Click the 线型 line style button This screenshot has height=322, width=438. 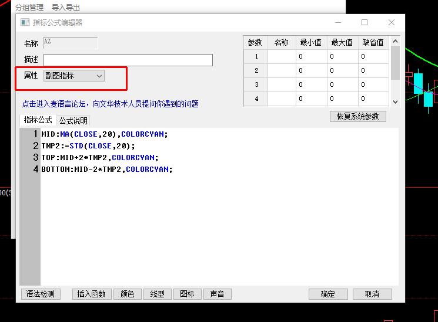coord(157,294)
